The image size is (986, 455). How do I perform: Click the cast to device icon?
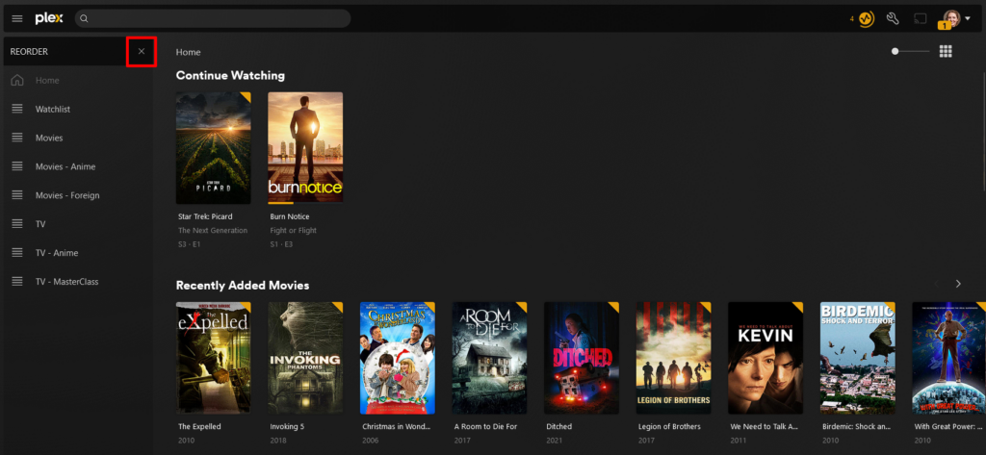coord(921,19)
